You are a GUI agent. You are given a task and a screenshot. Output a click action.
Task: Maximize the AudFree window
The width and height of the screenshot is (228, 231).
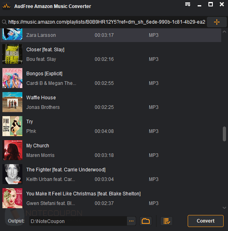click(x=210, y=4)
